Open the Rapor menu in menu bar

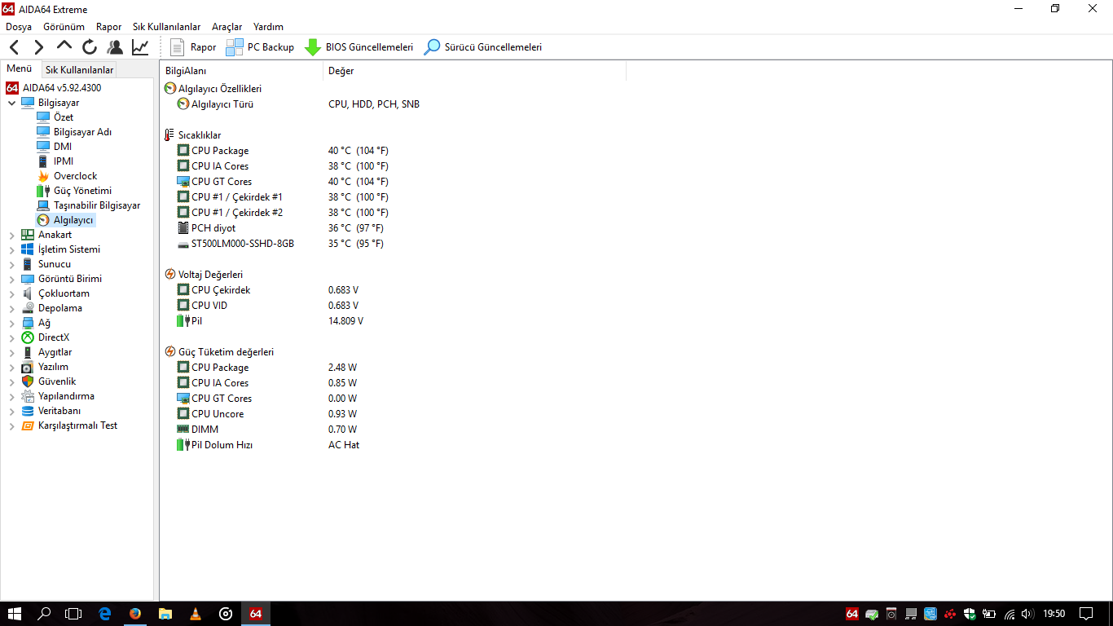coord(109,27)
